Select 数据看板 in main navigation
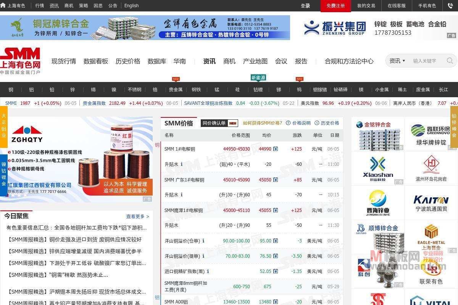Viewport: 458px width, 305px height. (x=96, y=61)
